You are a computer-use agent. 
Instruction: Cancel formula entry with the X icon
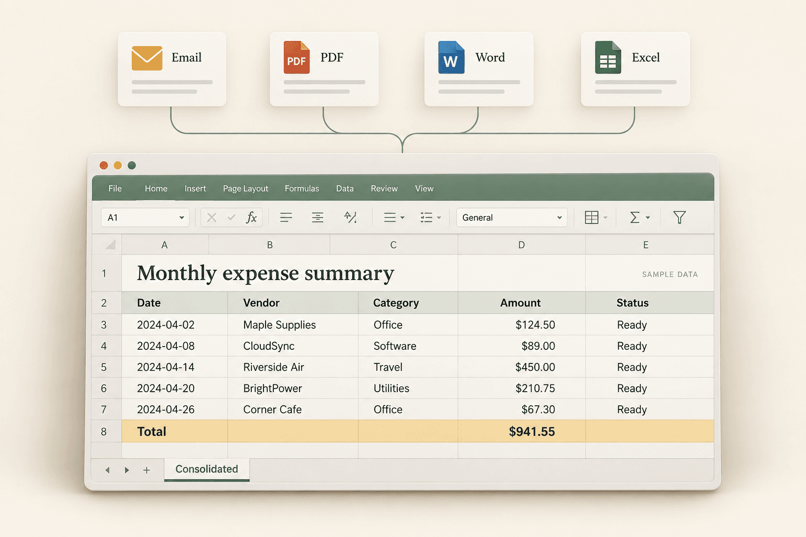click(x=211, y=218)
